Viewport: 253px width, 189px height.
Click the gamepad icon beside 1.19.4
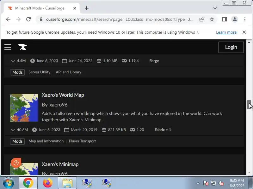pos(124,61)
